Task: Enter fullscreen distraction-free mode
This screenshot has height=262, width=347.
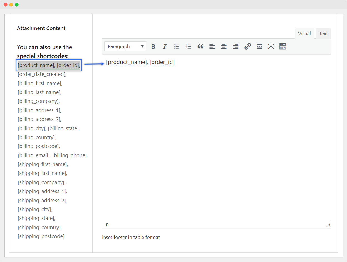Action: pyautogui.click(x=271, y=46)
